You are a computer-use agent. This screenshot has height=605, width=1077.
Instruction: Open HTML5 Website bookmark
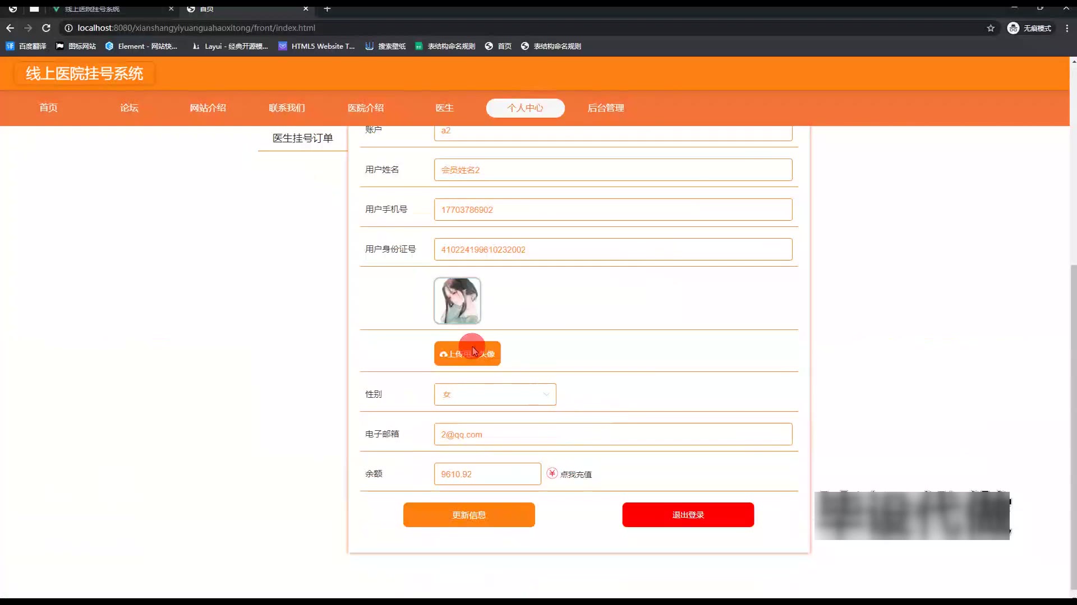click(x=316, y=46)
